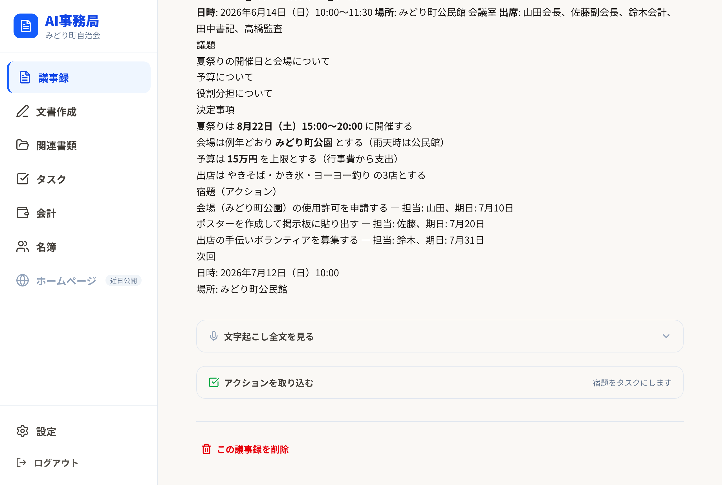Viewport: 722px width, 485px height.
Task: Click the 次回 heading
Action: [206, 256]
